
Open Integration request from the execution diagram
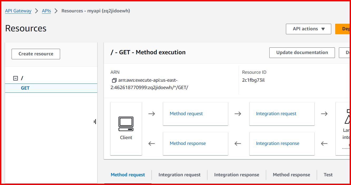(276, 114)
